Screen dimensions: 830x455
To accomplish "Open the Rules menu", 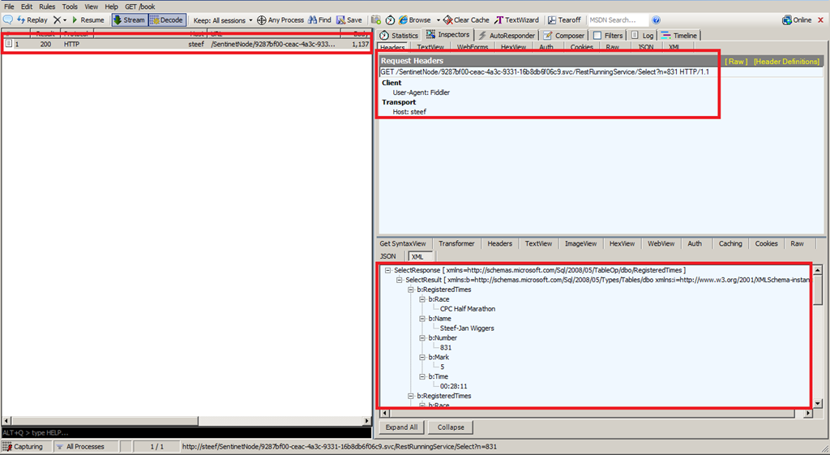I will (47, 6).
